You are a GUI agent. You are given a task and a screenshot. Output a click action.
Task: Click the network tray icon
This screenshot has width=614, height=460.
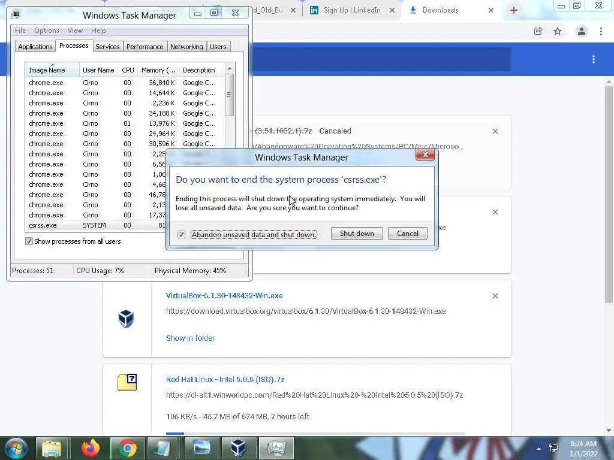point(553,448)
